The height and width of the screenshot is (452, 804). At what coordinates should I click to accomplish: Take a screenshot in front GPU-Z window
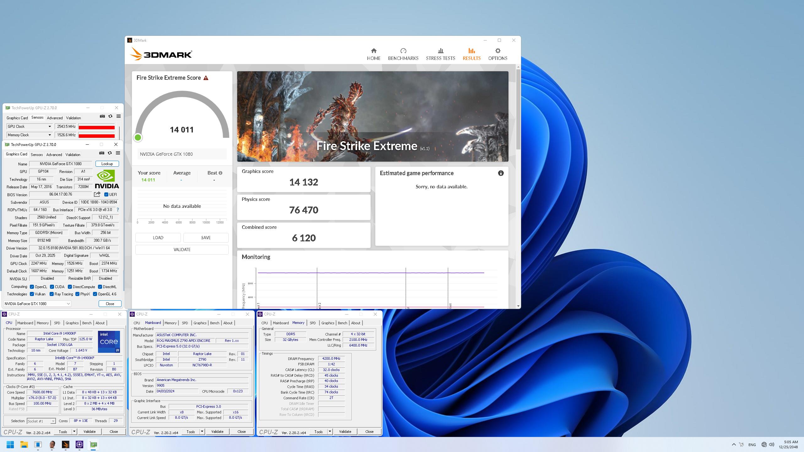click(101, 153)
